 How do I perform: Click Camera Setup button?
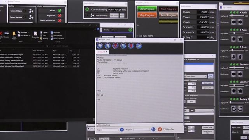click(208, 128)
